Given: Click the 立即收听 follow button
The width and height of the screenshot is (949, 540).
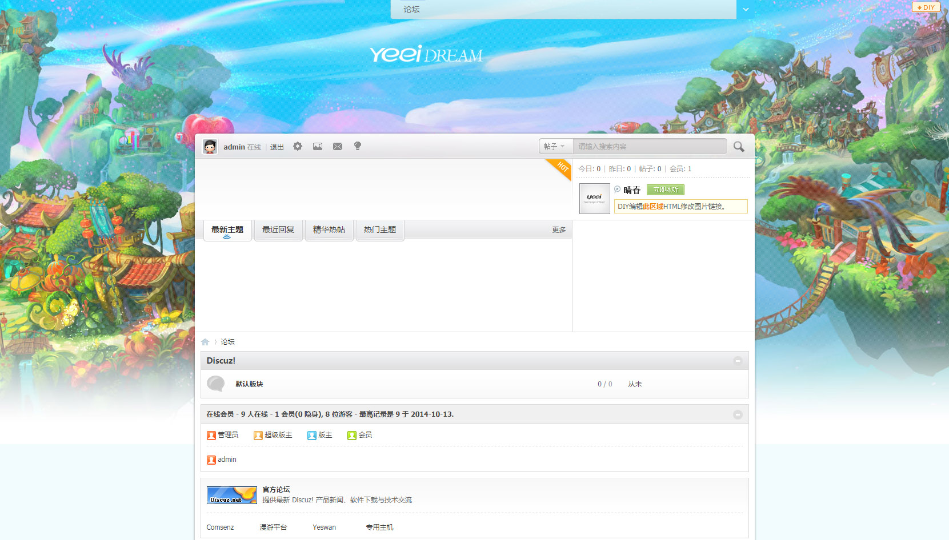Looking at the screenshot, I should click(x=666, y=190).
